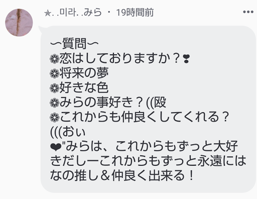Click the last line なの推し＆仲良く出来る！
The height and width of the screenshot is (199, 257).
(x=122, y=175)
